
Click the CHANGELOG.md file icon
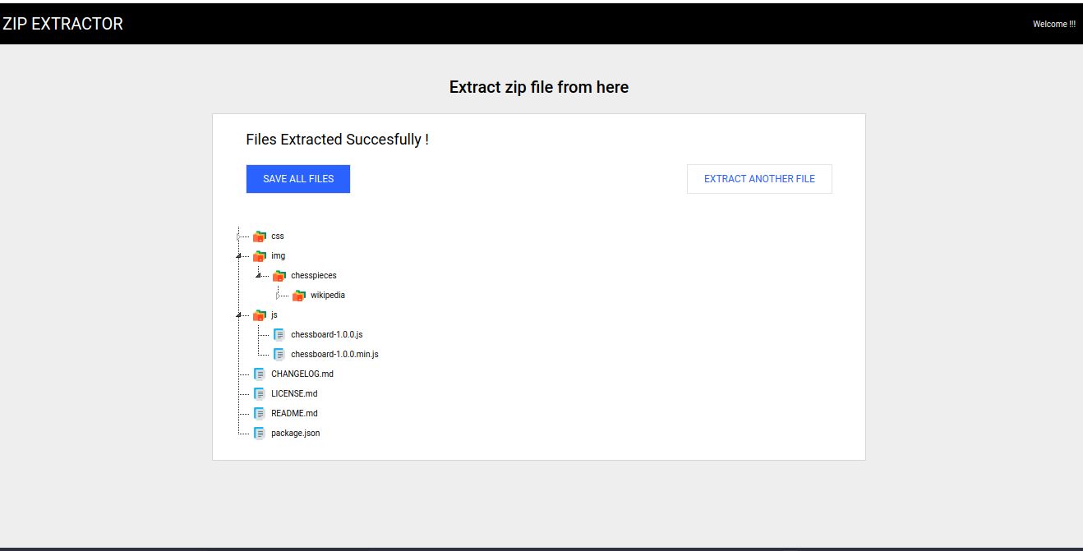pyautogui.click(x=260, y=374)
